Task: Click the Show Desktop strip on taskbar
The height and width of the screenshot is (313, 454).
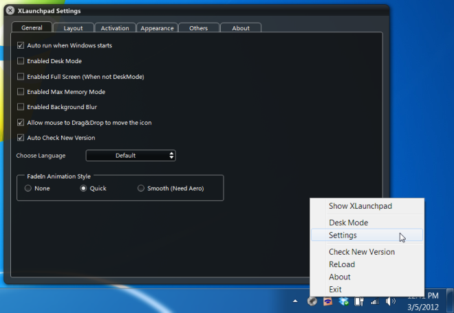Action: tap(451, 301)
